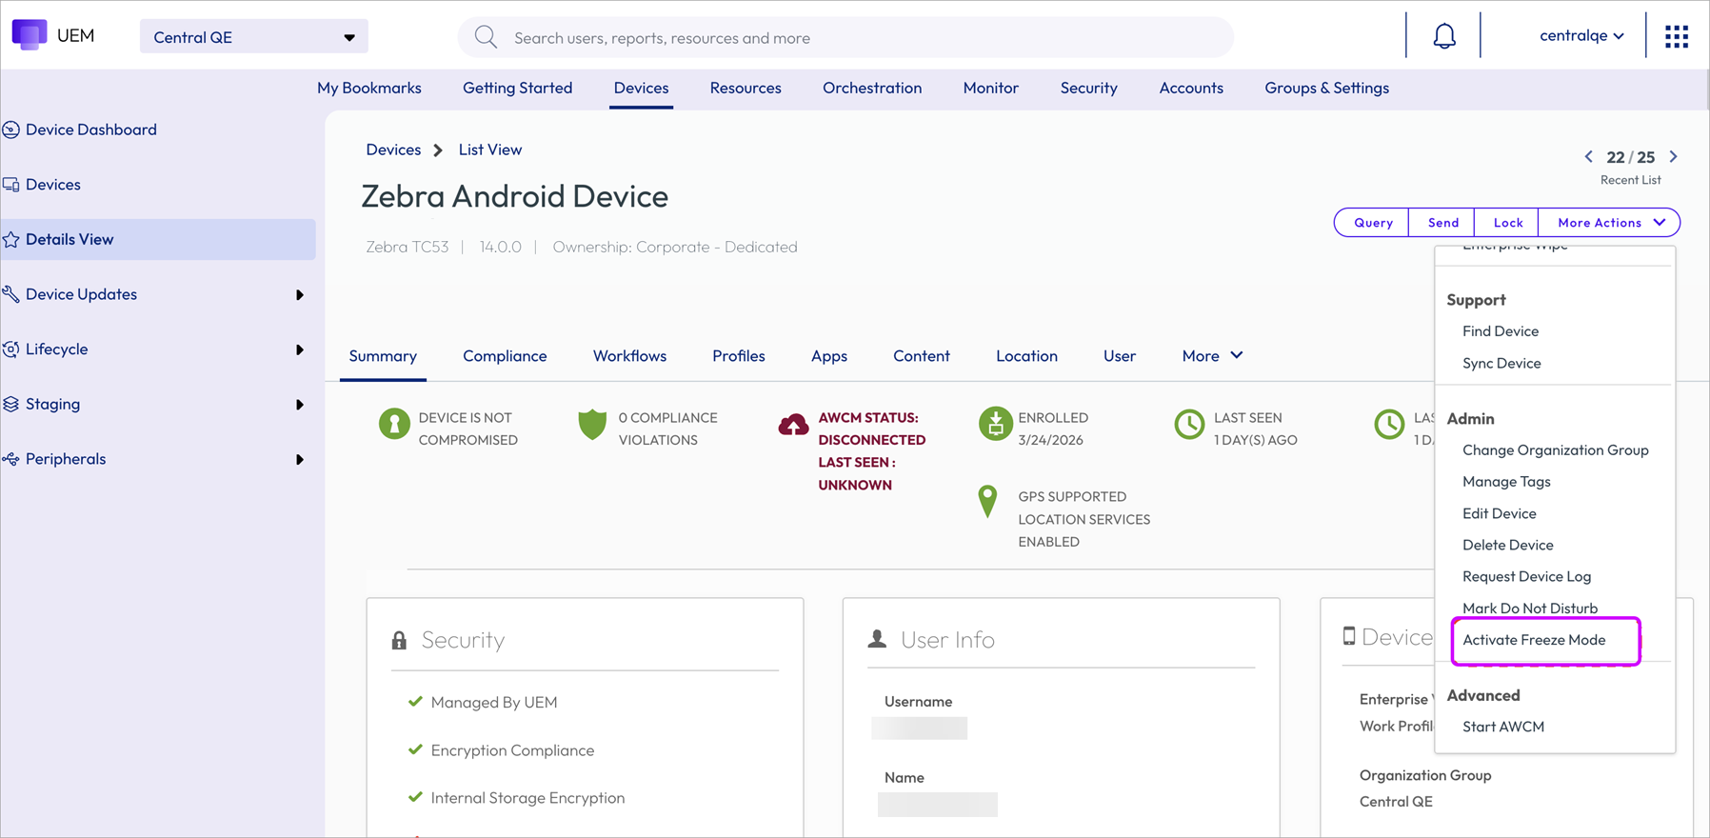This screenshot has height=838, width=1710.
Task: Open the centralqe account menu
Action: coord(1581,35)
